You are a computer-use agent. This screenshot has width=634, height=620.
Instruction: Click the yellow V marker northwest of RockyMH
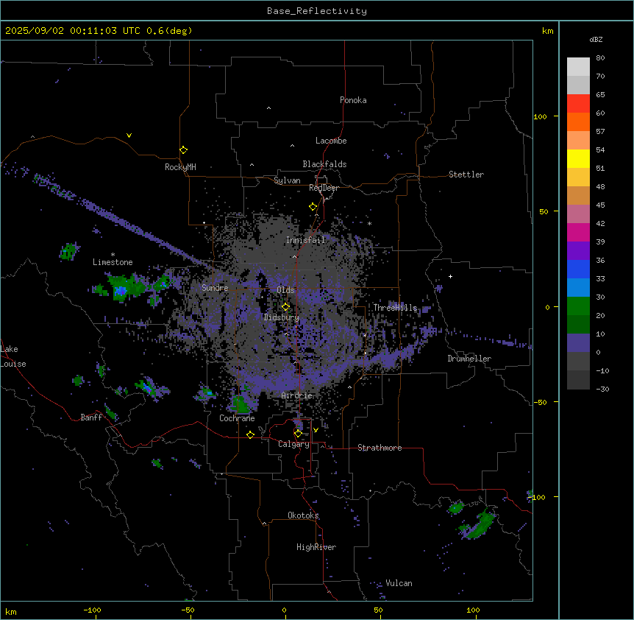129,135
